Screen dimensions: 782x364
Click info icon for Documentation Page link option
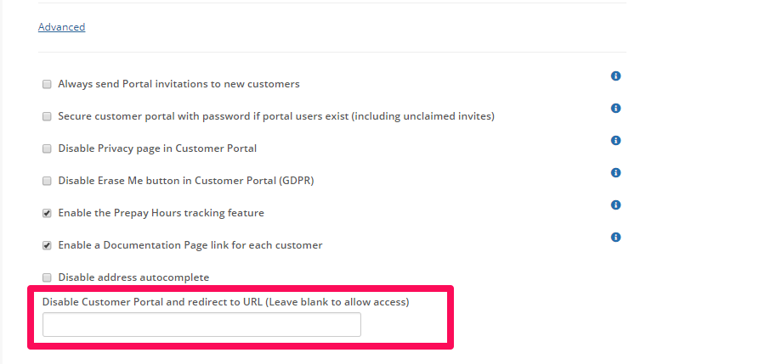tap(615, 238)
